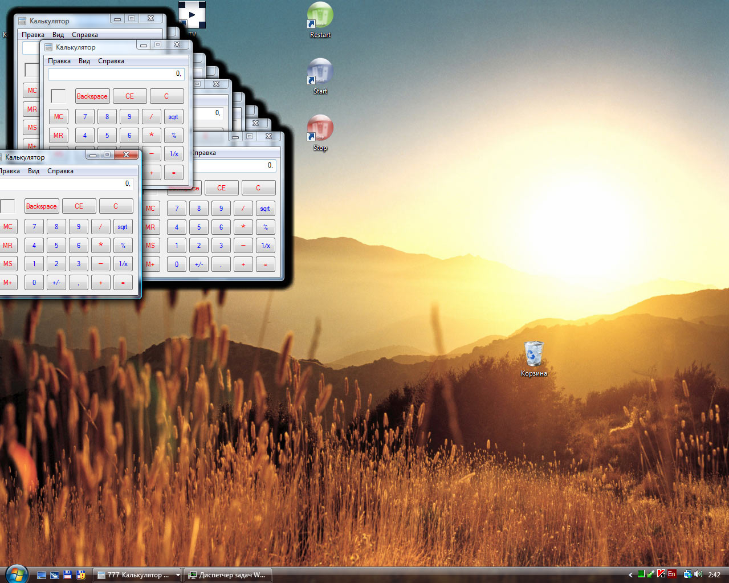Open Вид menu in the active calculator

coord(34,171)
